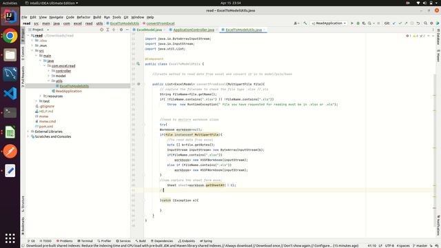441x248 pixels.
Task: Run with Coverage icon in toolbar
Action: pos(364,23)
